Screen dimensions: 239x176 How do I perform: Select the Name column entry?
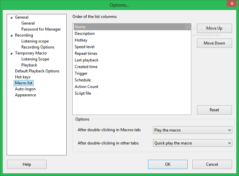[x=132, y=27]
